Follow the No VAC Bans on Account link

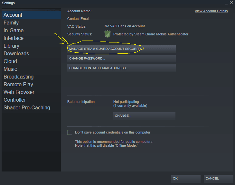(x=125, y=26)
